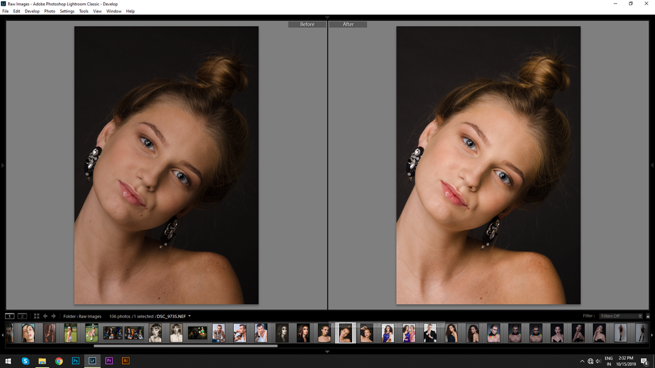Screen dimensions: 655x368
Task: Click the volume speaker tray icon
Action: tap(599, 361)
